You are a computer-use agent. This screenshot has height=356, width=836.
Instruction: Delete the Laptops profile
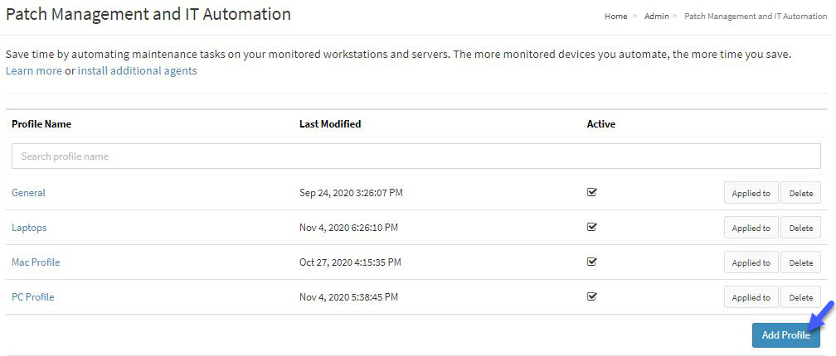tap(800, 227)
